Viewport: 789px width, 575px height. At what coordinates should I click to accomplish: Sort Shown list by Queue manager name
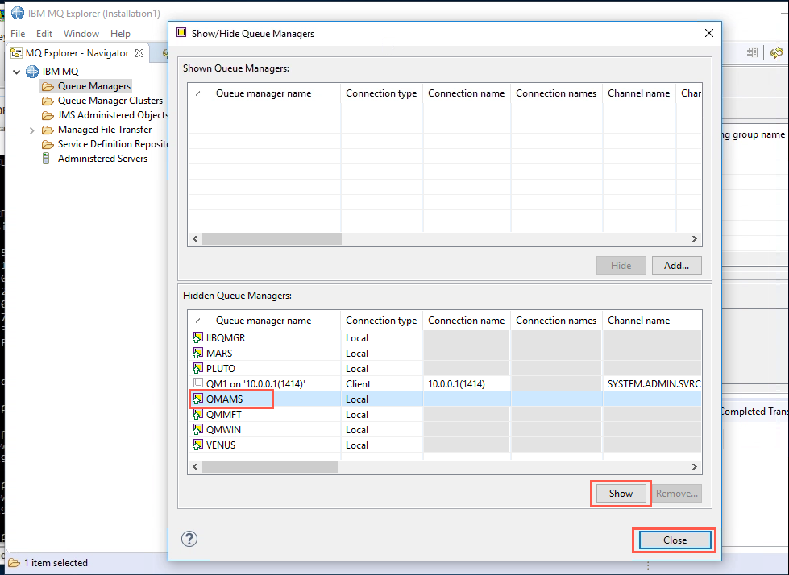tap(264, 93)
